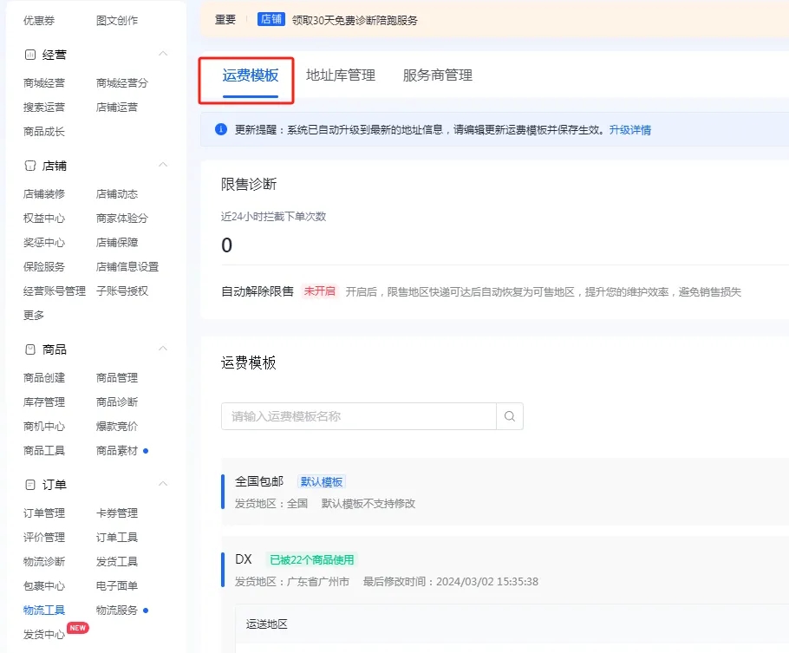Viewport: 789px width, 653px height.
Task: Open 物流诊断 menu item
Action: tap(43, 561)
